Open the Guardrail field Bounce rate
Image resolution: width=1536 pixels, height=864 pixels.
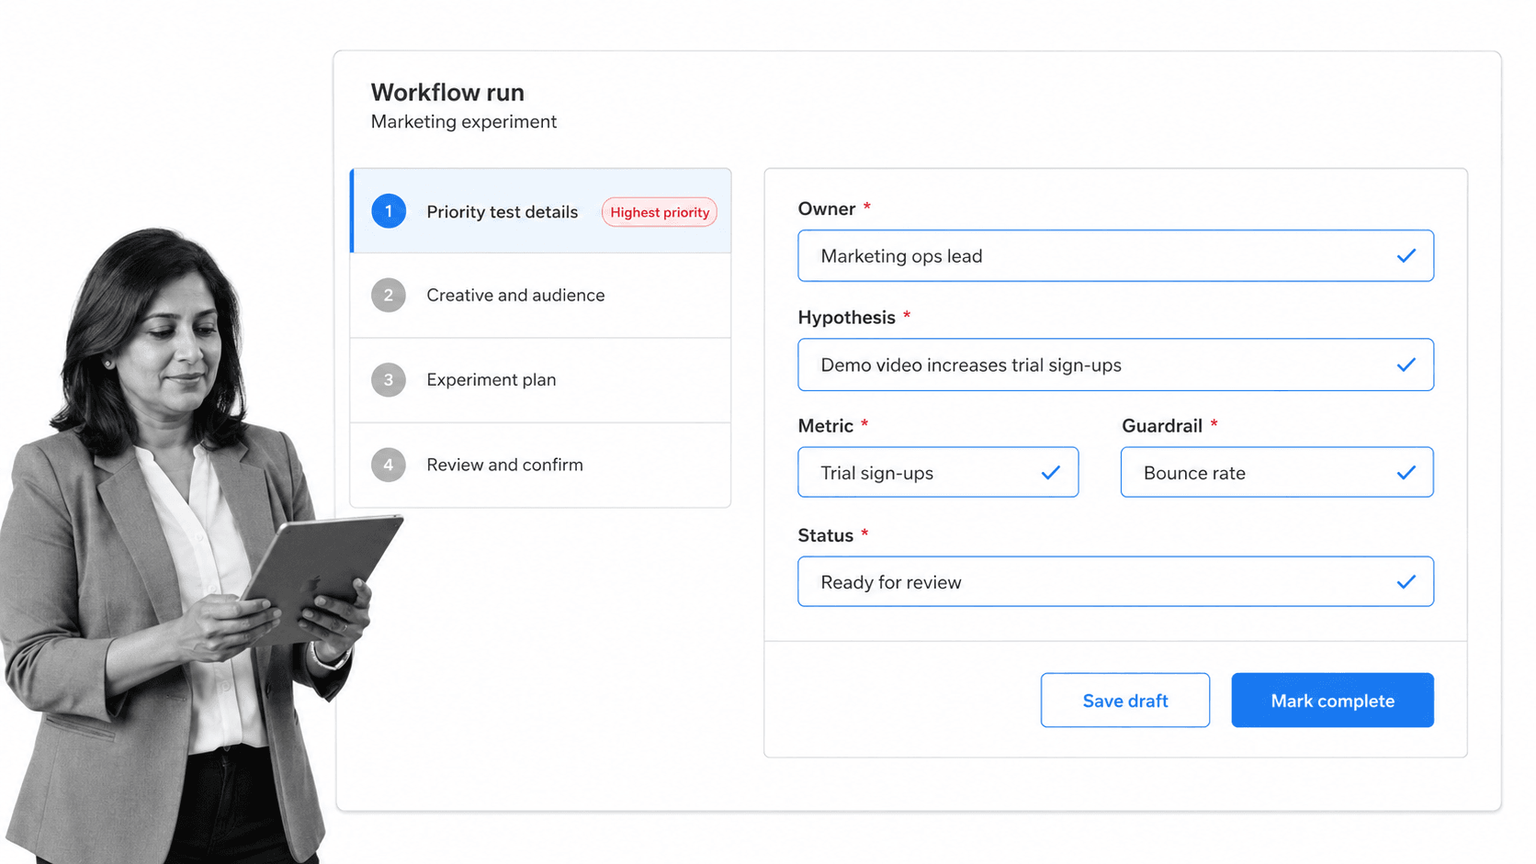1277,473
